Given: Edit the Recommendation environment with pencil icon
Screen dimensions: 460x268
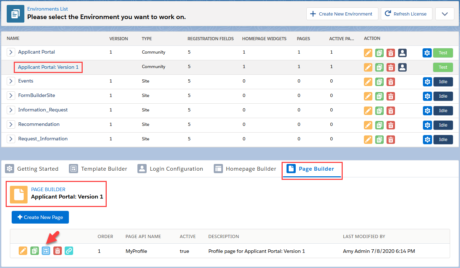Looking at the screenshot, I should 368,125.
